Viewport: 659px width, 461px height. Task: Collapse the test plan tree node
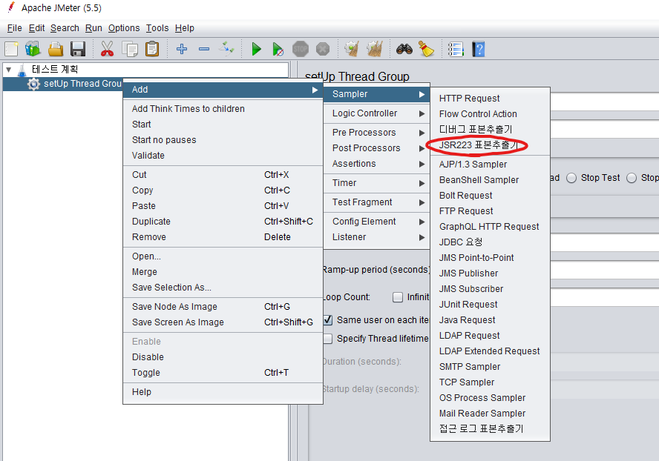tap(8, 70)
